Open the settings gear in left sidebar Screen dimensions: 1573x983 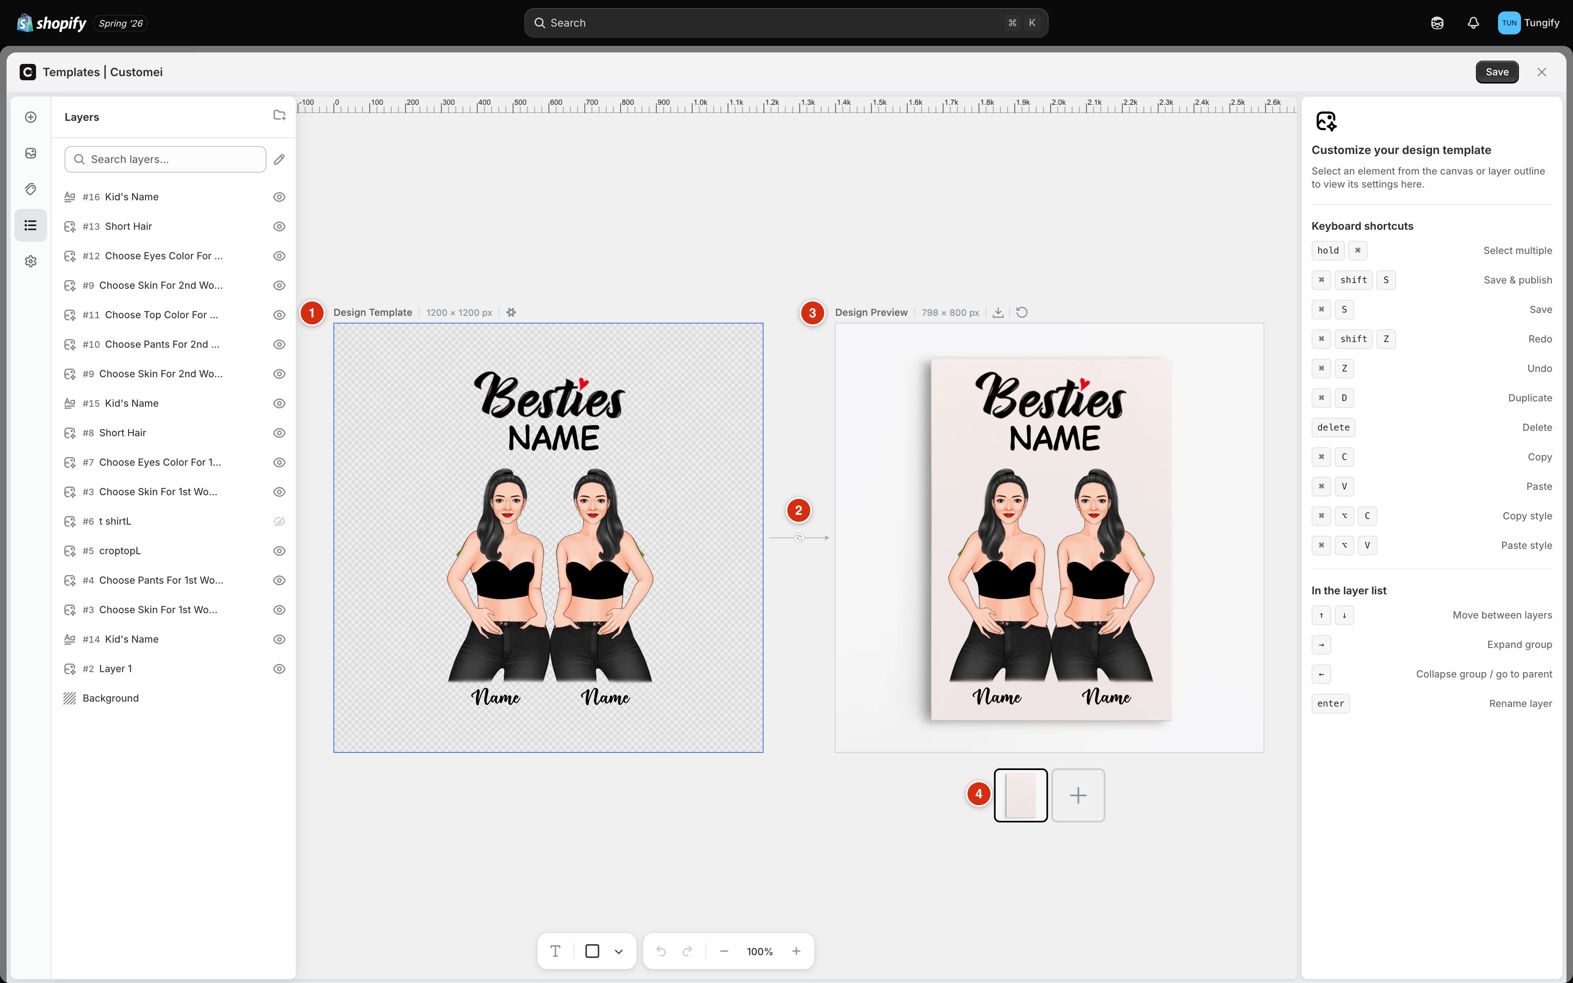point(31,261)
